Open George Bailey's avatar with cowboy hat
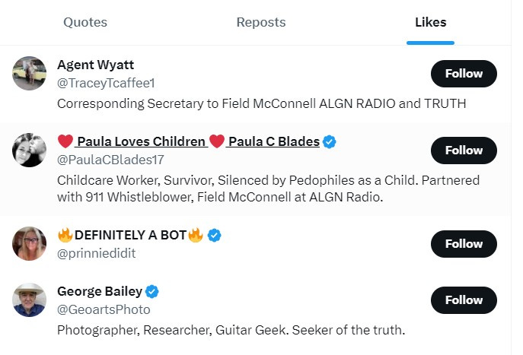The width and height of the screenshot is (523, 355). click(30, 300)
